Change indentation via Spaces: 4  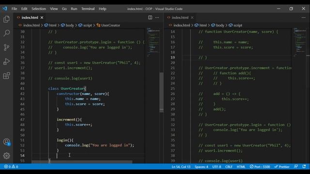pos(201,167)
